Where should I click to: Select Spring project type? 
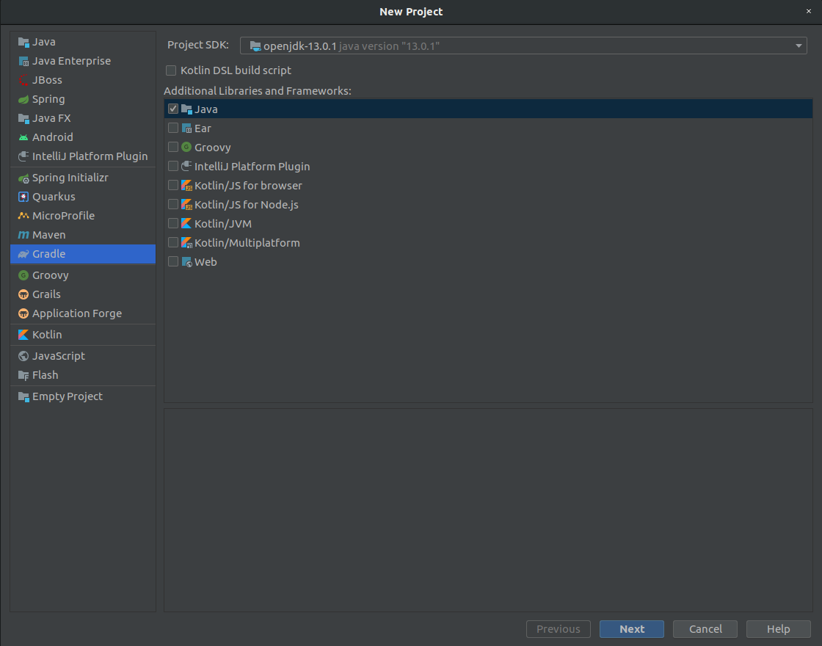click(83, 99)
